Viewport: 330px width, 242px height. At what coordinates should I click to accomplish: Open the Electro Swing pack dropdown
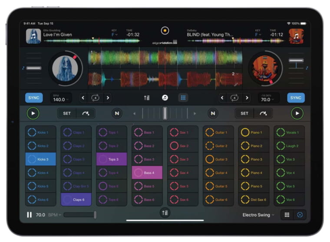(x=258, y=215)
